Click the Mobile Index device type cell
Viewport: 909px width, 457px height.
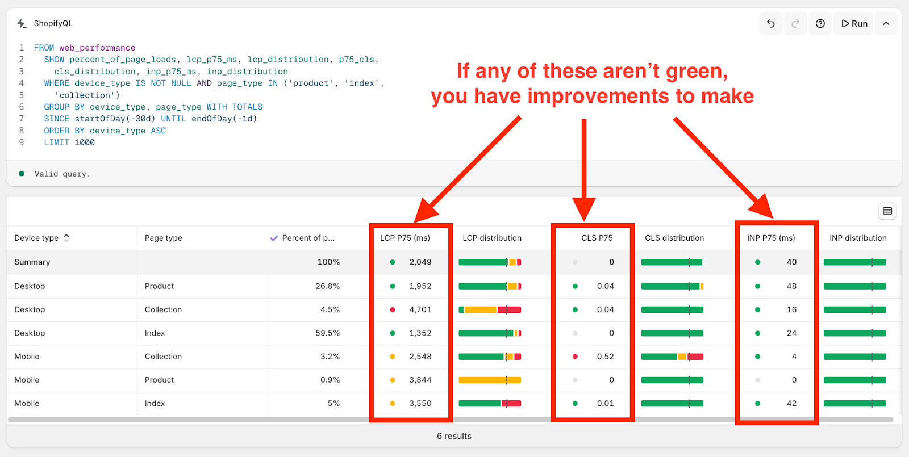point(27,404)
